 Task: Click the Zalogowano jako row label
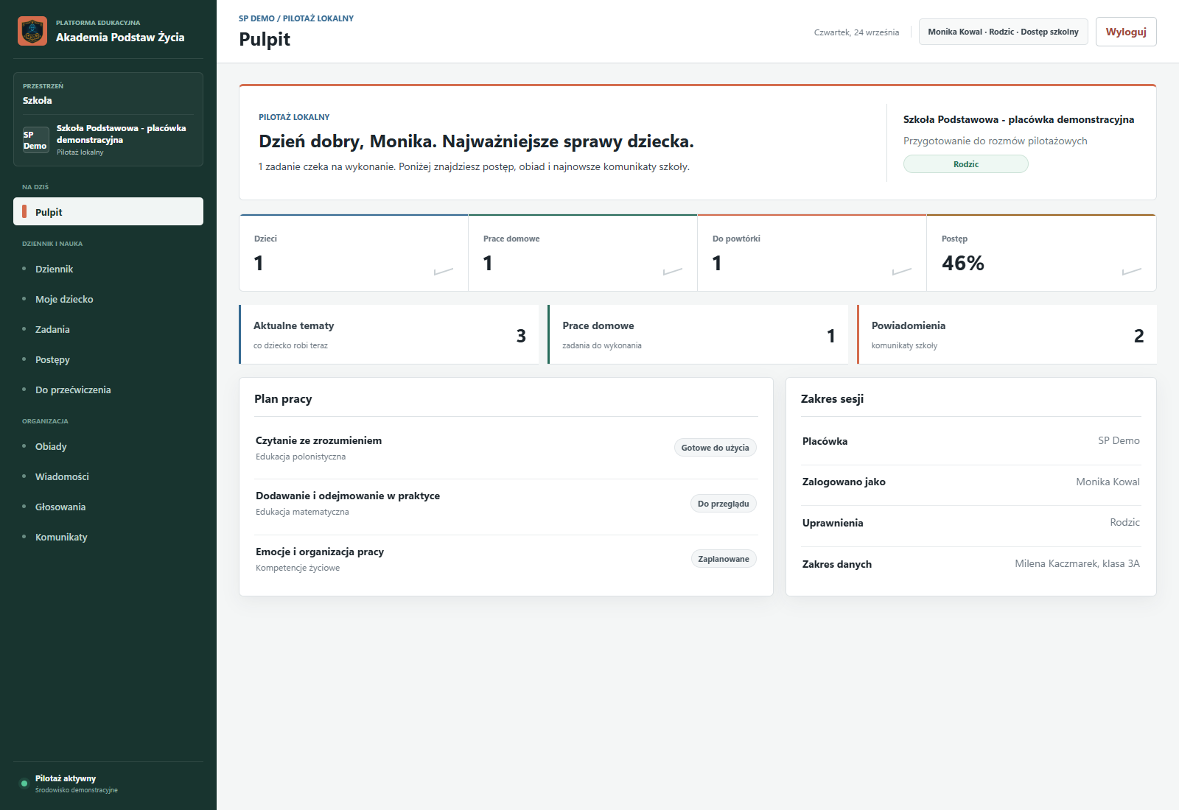point(844,482)
